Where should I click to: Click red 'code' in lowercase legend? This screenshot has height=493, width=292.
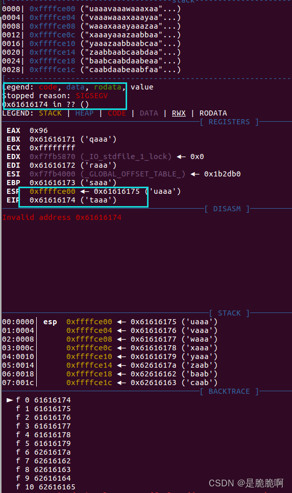(x=48, y=87)
